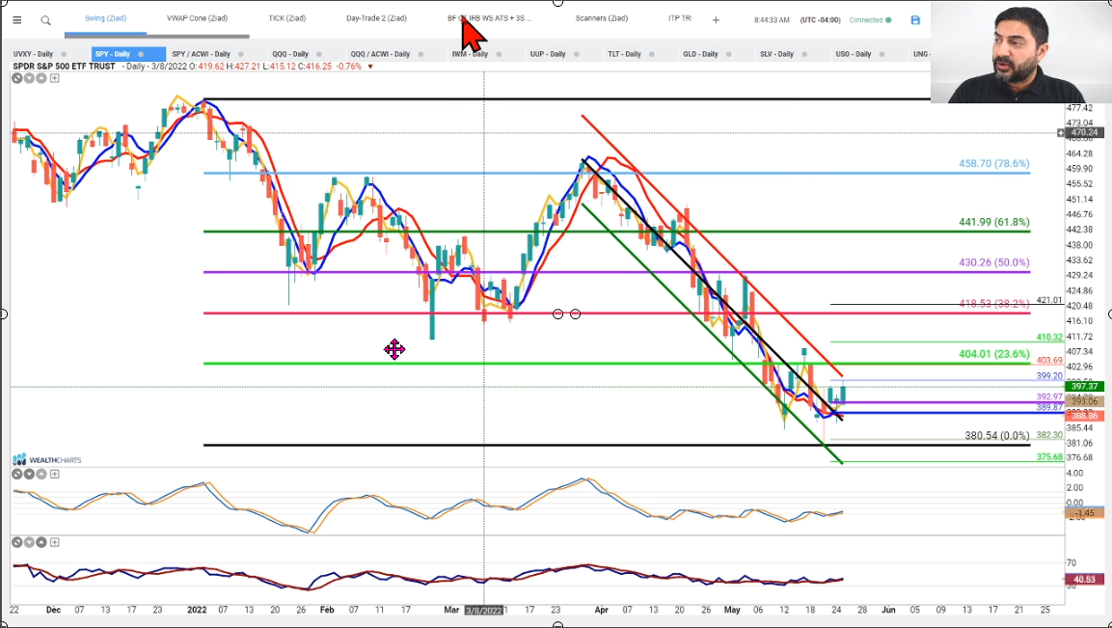The width and height of the screenshot is (1112, 628).
Task: Click the workspace tabs horizontal scrollbar
Action: click(156, 36)
